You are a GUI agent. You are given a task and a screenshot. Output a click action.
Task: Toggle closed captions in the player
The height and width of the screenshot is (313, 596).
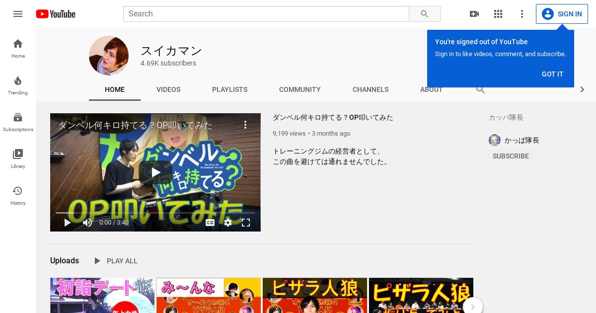pyautogui.click(x=210, y=223)
